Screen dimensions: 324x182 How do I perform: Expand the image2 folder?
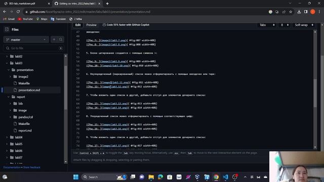pyautogui.click(x=10, y=76)
